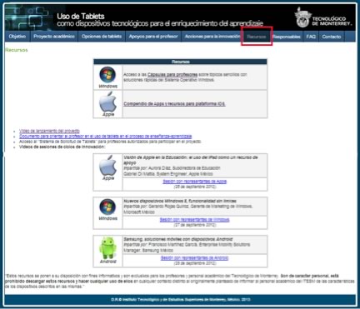
Task: Click the Uso de Tablets banner title
Action: pos(81,17)
